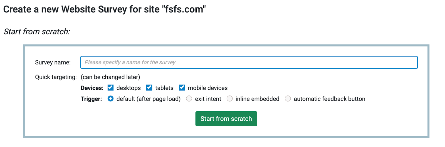The height and width of the screenshot is (147, 445).
Task: Select the automatic feedback button radio option
Action: click(x=288, y=99)
